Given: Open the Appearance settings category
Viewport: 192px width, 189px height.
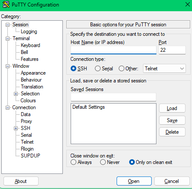Looking at the screenshot, I should (33, 73).
